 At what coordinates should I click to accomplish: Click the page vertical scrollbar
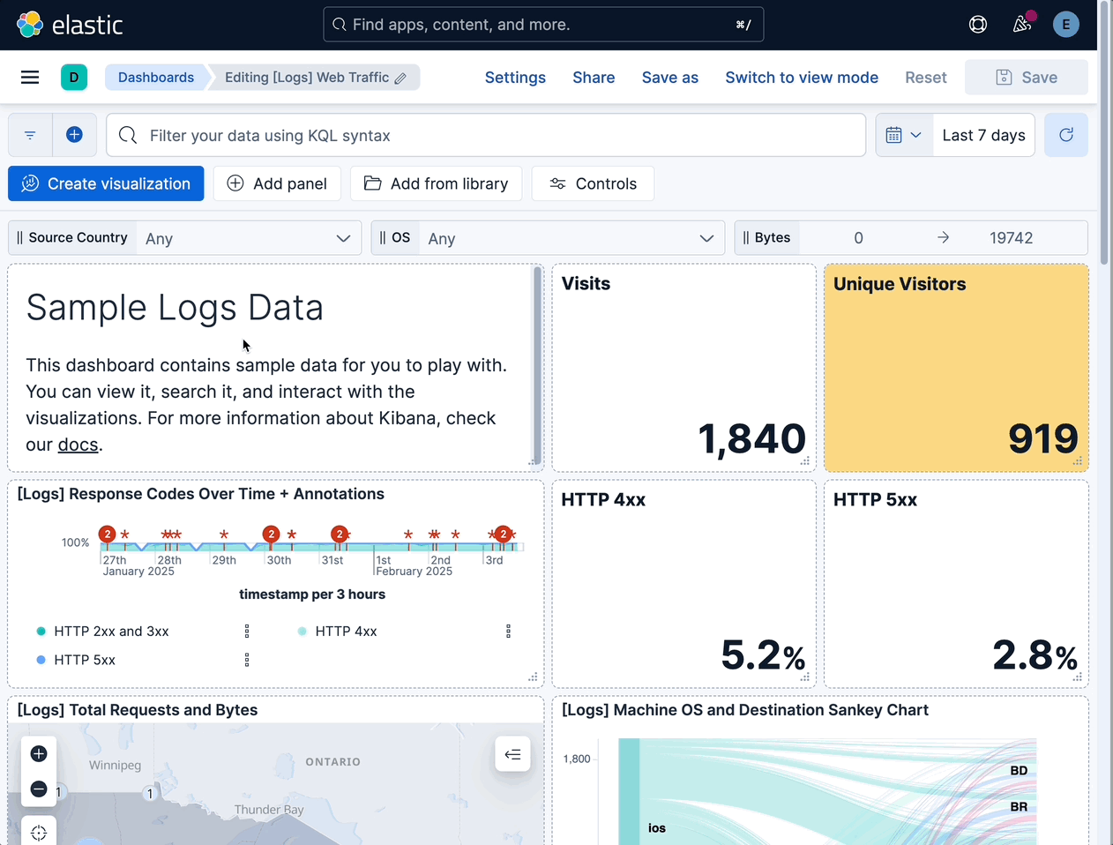tap(1103, 132)
